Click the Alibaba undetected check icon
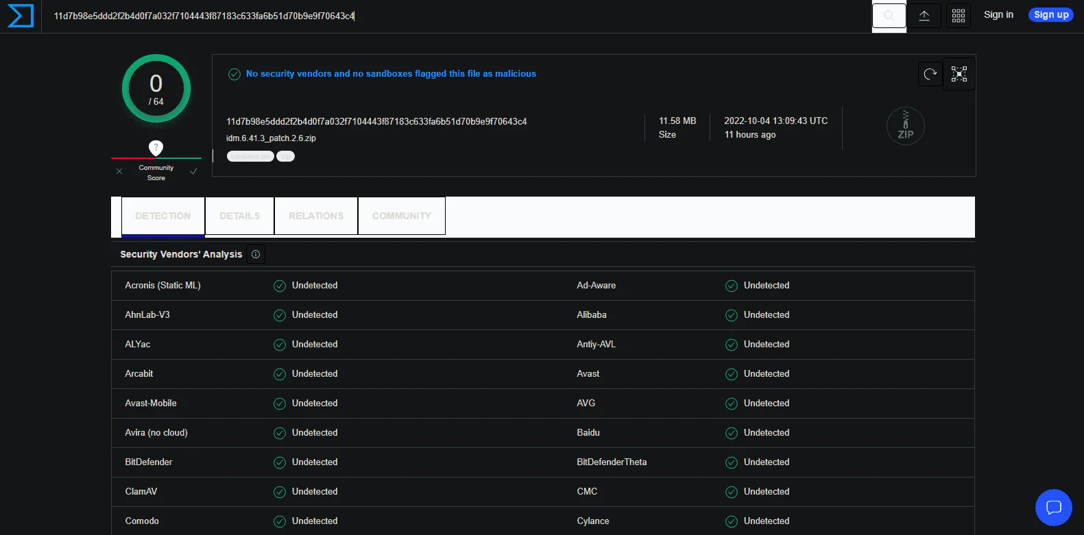This screenshot has height=535, width=1084. coord(732,315)
